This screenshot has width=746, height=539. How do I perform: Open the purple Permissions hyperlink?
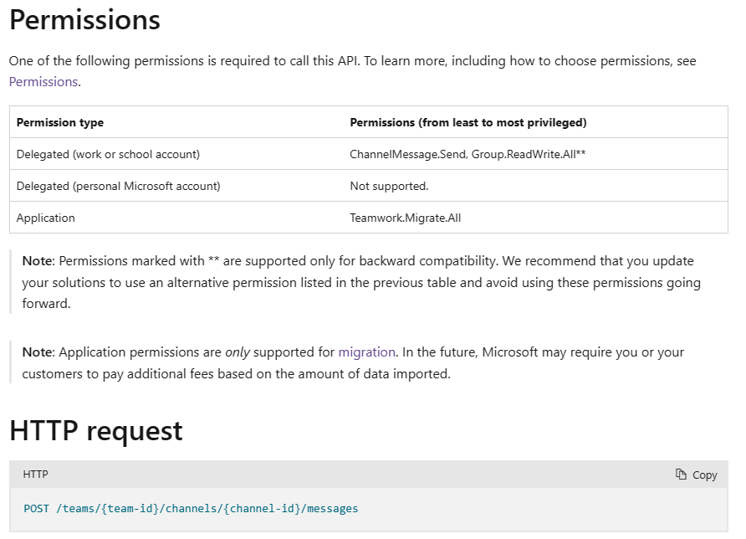tap(43, 82)
